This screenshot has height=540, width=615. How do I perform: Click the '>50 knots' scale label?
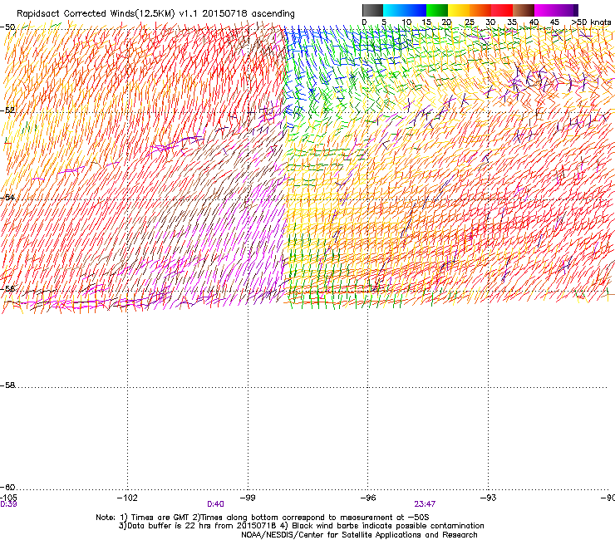pyautogui.click(x=591, y=22)
